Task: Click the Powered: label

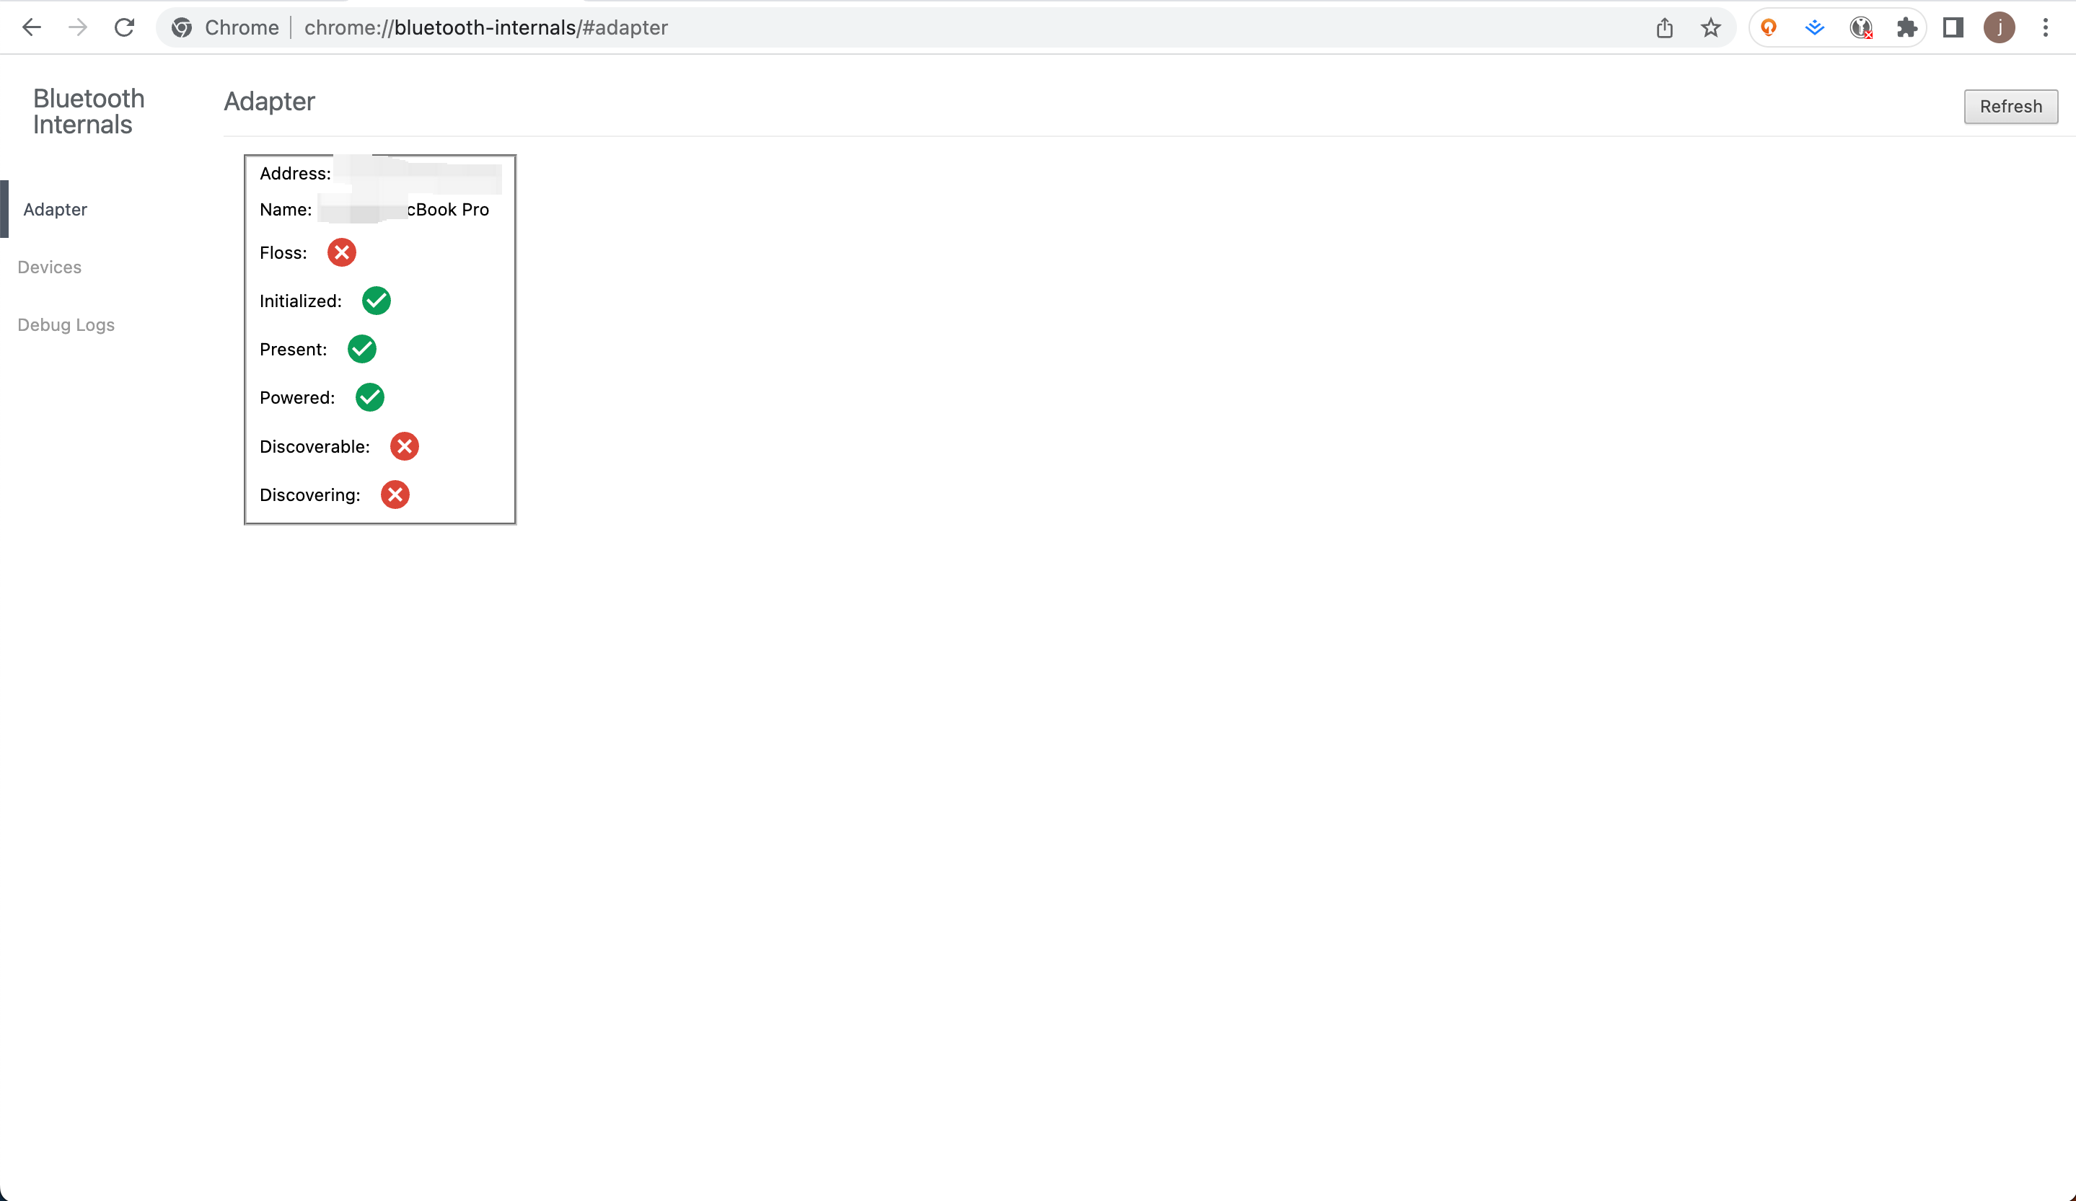Action: click(297, 398)
